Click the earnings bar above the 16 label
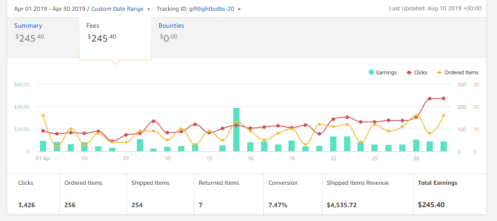Viewport: 497px width, 221px height. [x=250, y=147]
